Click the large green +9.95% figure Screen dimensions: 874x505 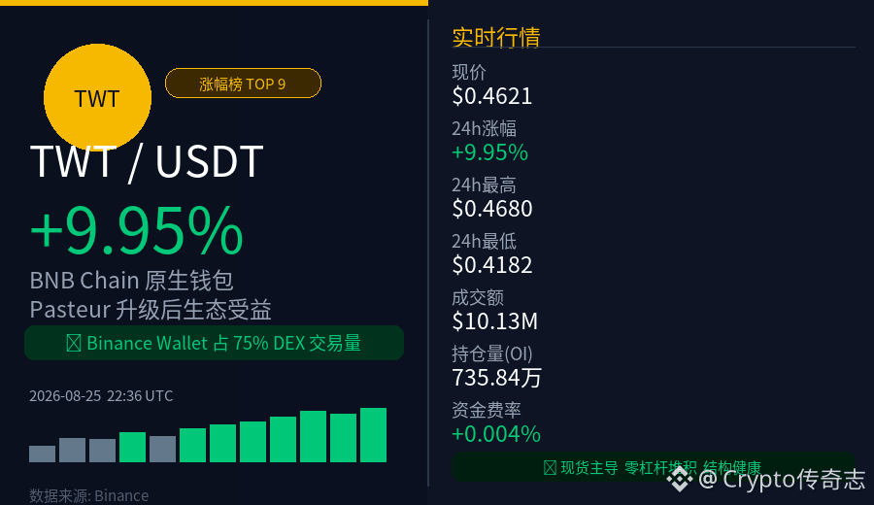pyautogui.click(x=137, y=230)
